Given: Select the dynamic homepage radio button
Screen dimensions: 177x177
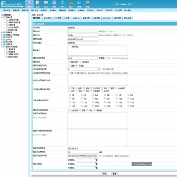Looking at the screenshot, I should coord(80,62).
